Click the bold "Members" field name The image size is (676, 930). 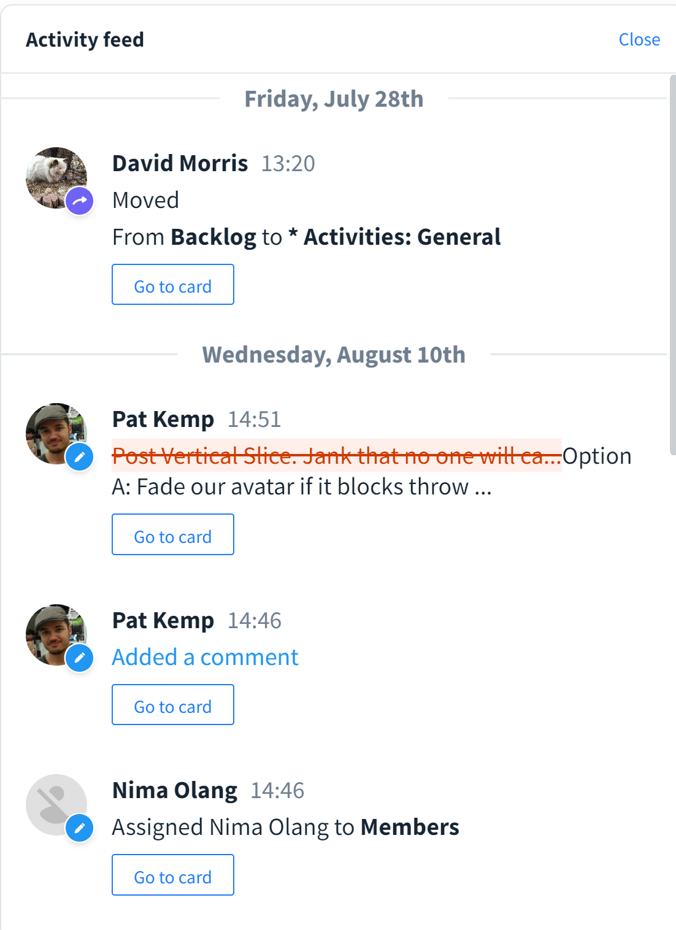pos(410,828)
